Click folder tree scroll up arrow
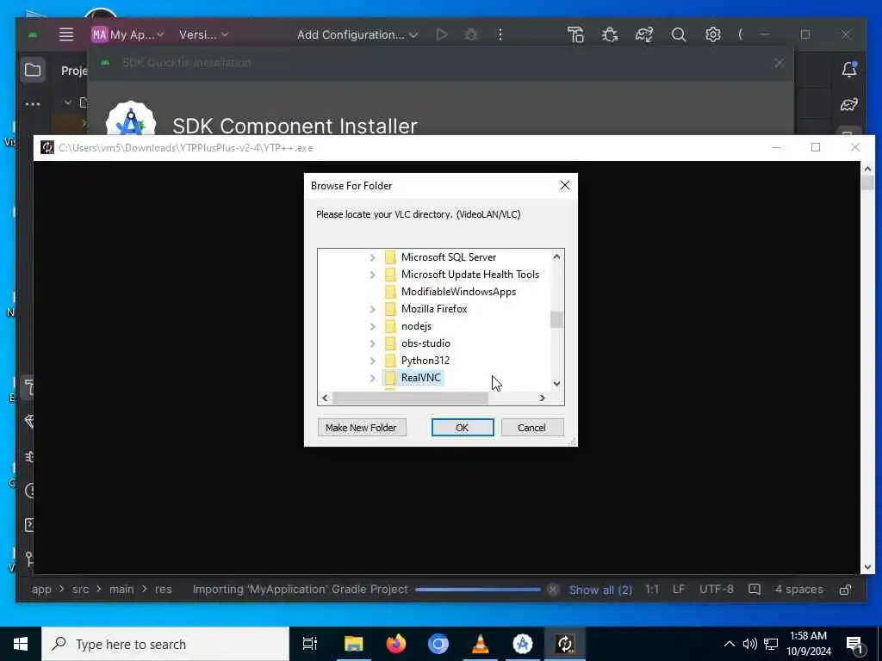882x661 pixels. (556, 256)
